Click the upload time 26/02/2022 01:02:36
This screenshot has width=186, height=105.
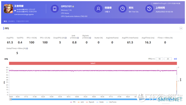coord(164,12)
